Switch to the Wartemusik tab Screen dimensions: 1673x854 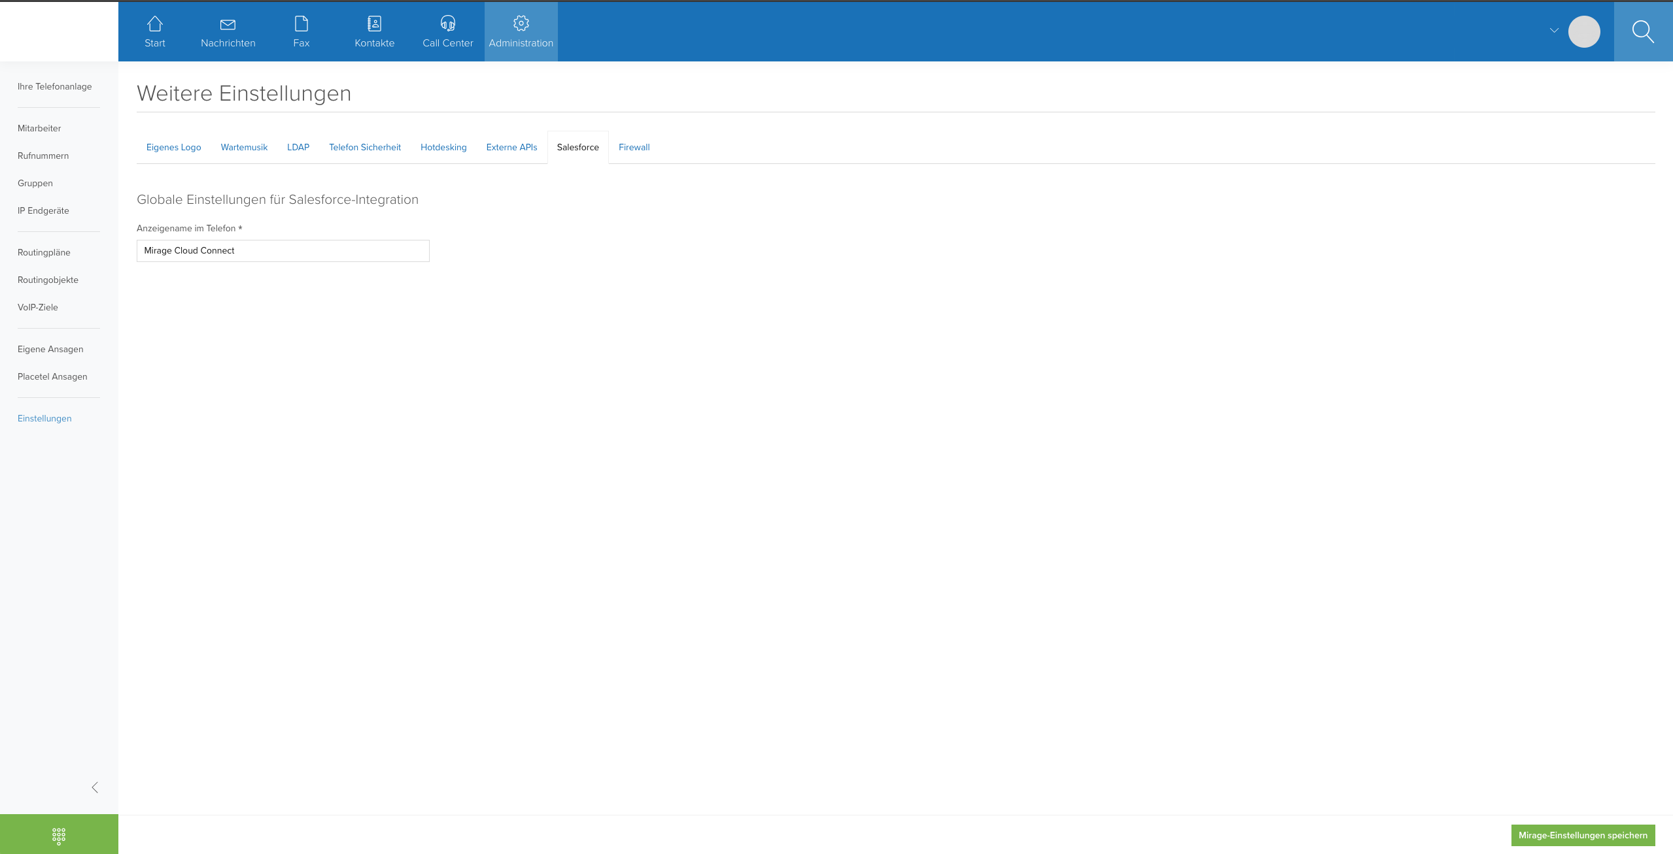tap(244, 147)
